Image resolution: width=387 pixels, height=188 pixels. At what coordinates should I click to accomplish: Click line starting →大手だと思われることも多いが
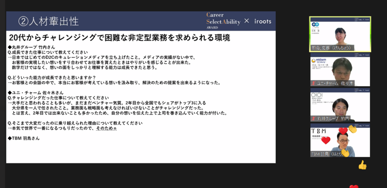[x=107, y=103]
